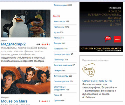Open the Телепередачи 6803 link
This screenshot has width=125, height=105.
(63, 5)
